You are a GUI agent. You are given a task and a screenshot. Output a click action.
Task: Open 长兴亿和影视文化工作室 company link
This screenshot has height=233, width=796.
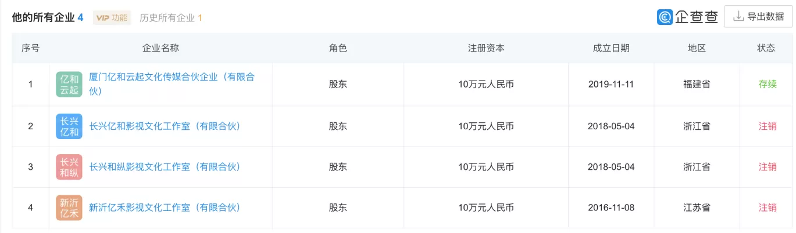(x=165, y=126)
